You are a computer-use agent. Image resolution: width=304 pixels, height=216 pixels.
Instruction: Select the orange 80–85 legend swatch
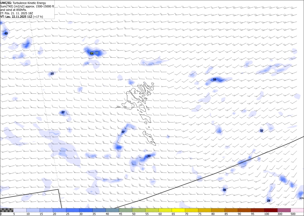click(x=218, y=210)
